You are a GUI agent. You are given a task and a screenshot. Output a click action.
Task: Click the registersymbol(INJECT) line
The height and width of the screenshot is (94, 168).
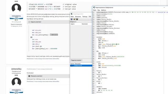click(106, 34)
